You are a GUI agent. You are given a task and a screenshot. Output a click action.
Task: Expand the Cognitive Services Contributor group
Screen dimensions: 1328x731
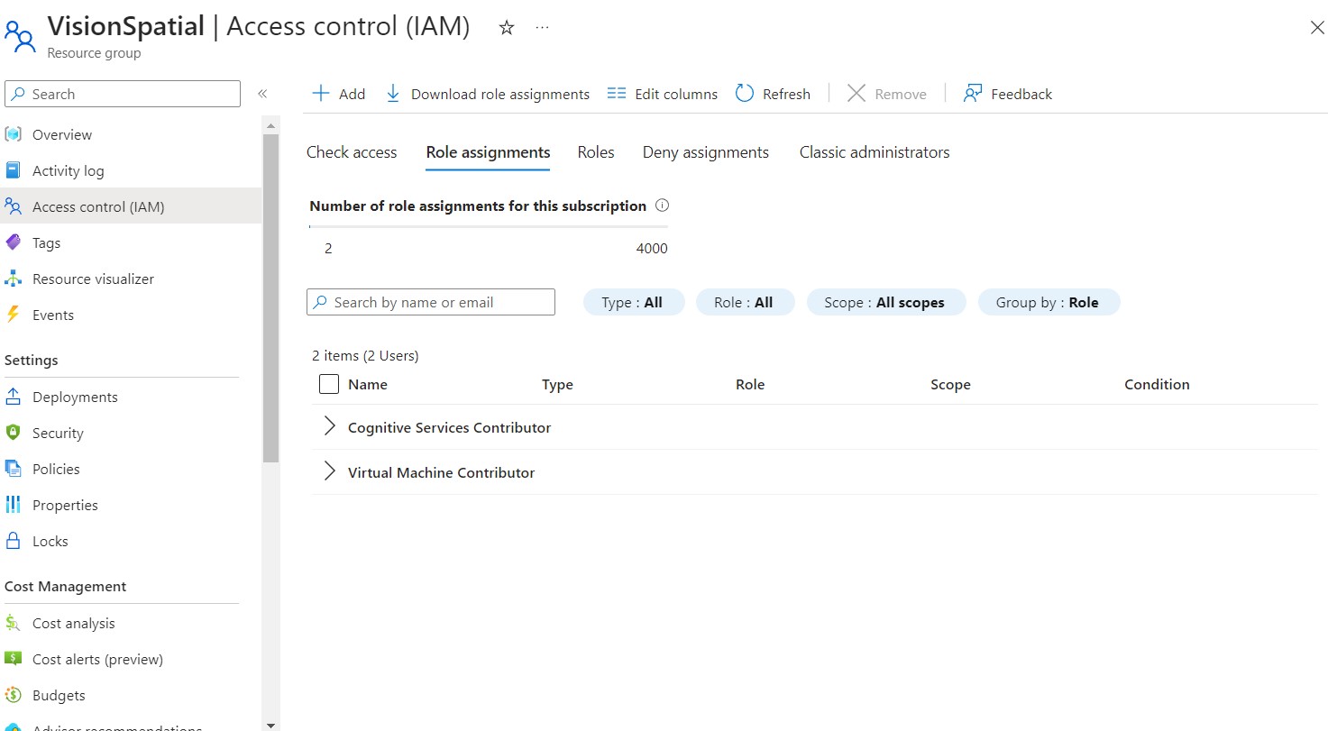(329, 427)
